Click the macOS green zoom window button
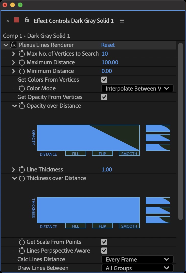The height and width of the screenshot is (273, 186). [20, 5]
